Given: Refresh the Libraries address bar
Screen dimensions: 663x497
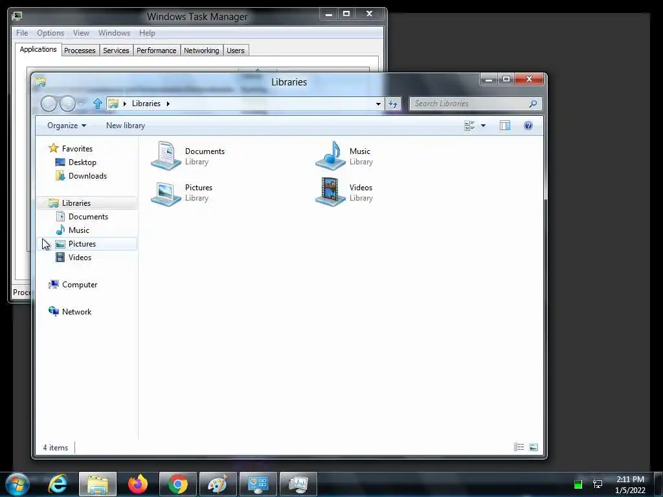Looking at the screenshot, I should [x=393, y=104].
